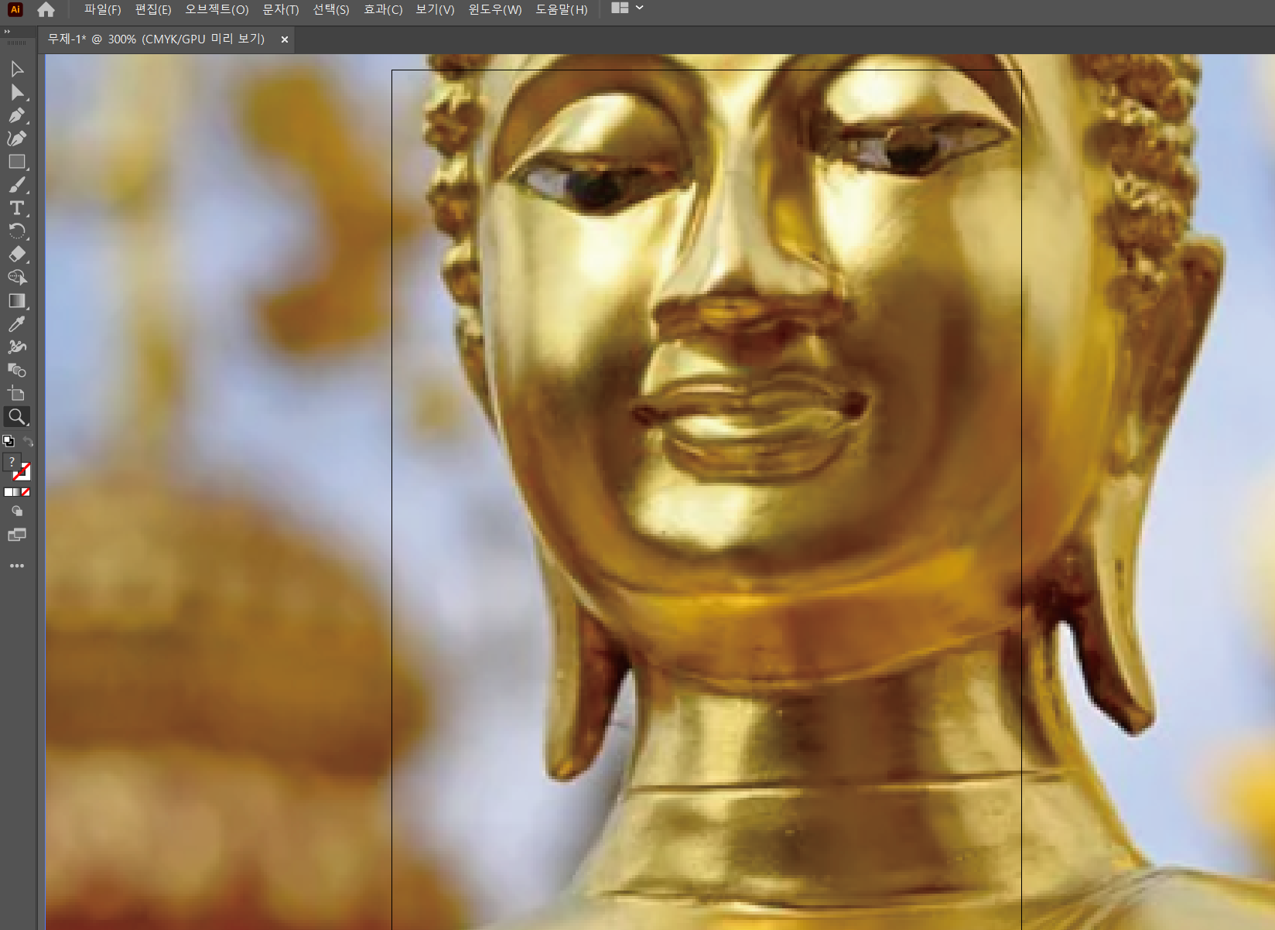The image size is (1275, 930).
Task: Select the Eyedropper tool
Action: (x=16, y=324)
